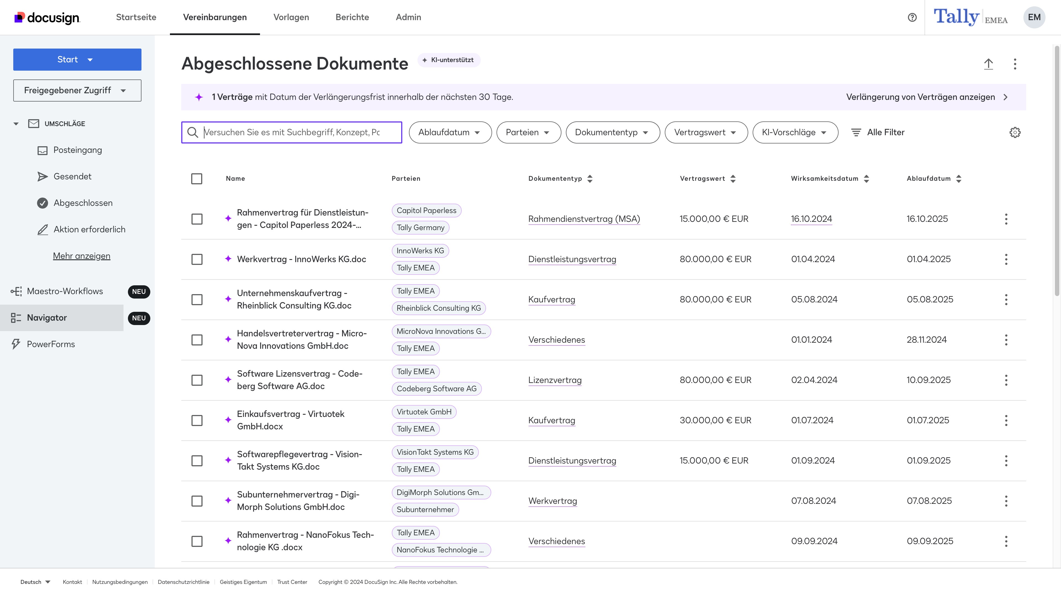Expand the Ablaufdatum filter dropdown
Image resolution: width=1061 pixels, height=596 pixels.
[x=450, y=132]
